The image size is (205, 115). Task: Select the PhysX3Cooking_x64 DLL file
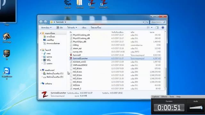115,35
